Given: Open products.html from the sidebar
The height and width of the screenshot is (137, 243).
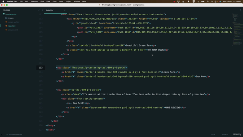Looking at the screenshot, I should (x=13, y=30).
